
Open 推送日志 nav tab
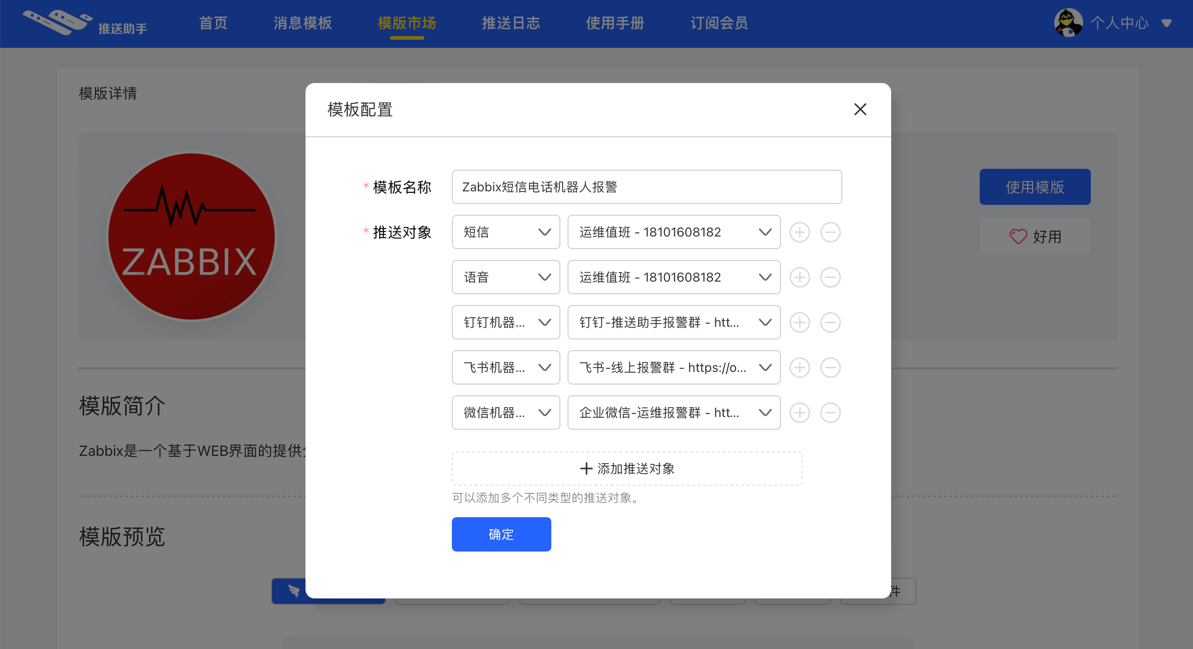pos(511,23)
